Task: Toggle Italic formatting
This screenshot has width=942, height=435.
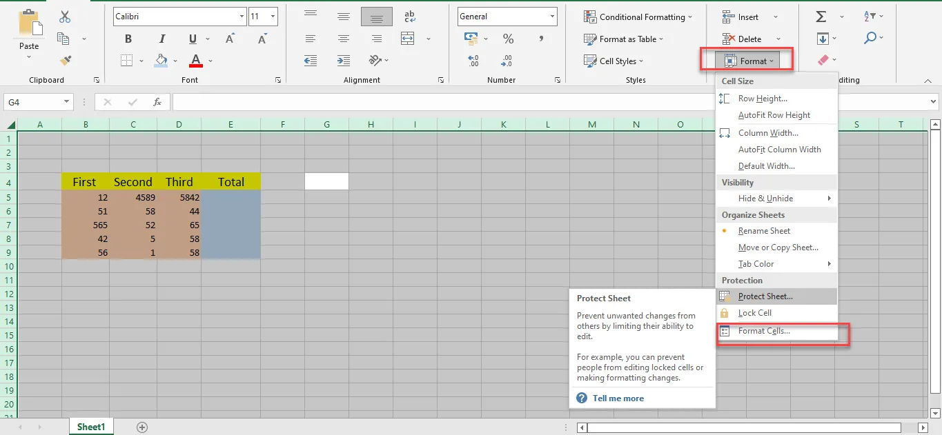Action: [163, 39]
